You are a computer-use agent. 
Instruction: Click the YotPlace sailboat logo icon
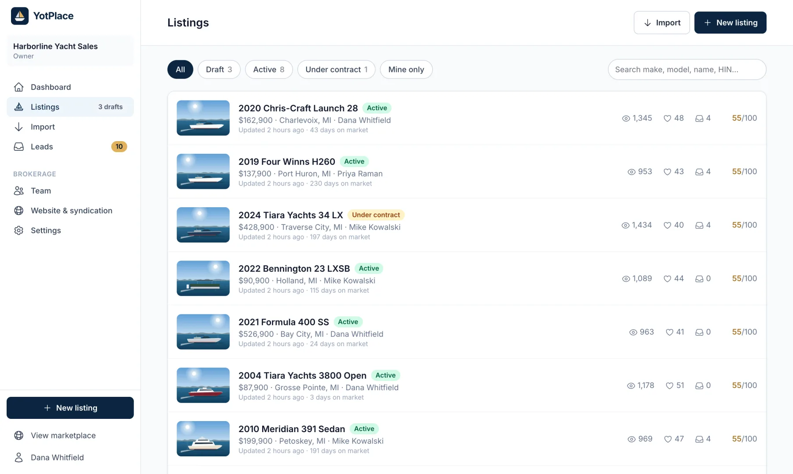(x=20, y=16)
